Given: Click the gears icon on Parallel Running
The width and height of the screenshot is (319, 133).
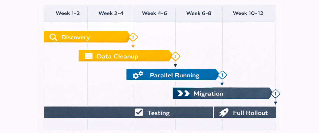Looking at the screenshot, I should point(138,75).
